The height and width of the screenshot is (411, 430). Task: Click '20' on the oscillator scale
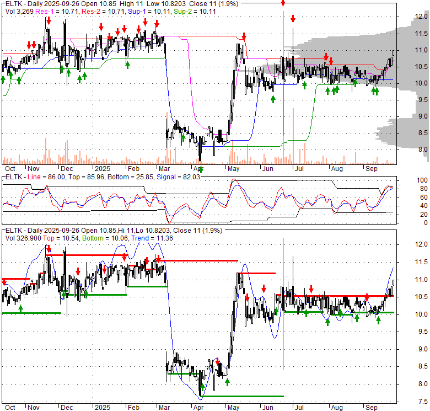pos(424,214)
